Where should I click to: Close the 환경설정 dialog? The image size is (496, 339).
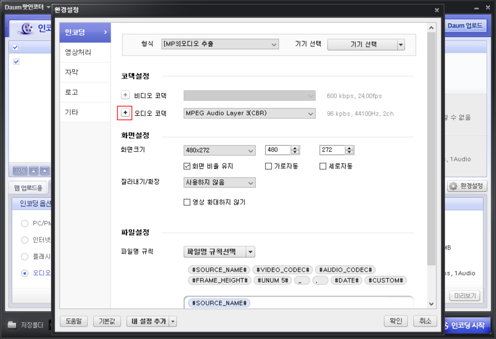pos(437,10)
